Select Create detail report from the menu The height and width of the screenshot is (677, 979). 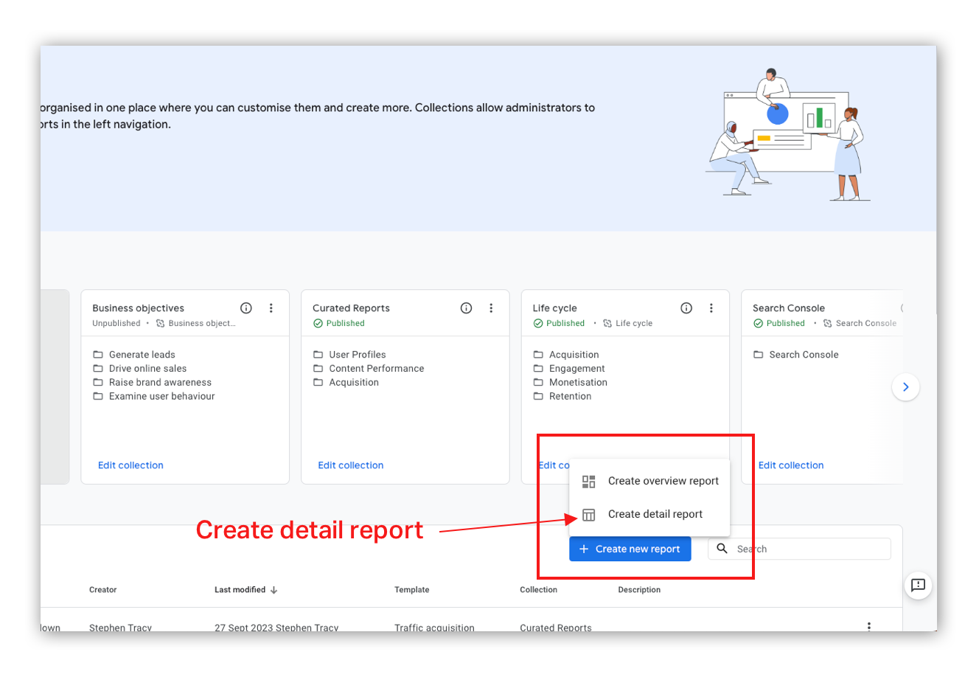(656, 514)
